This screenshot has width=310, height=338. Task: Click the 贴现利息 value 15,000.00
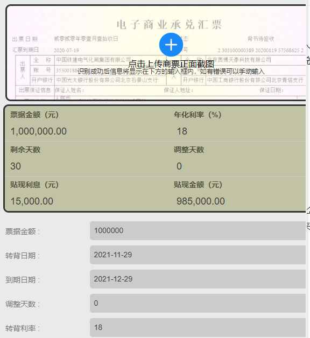click(x=32, y=201)
